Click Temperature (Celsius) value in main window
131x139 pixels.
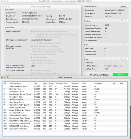(106, 28)
